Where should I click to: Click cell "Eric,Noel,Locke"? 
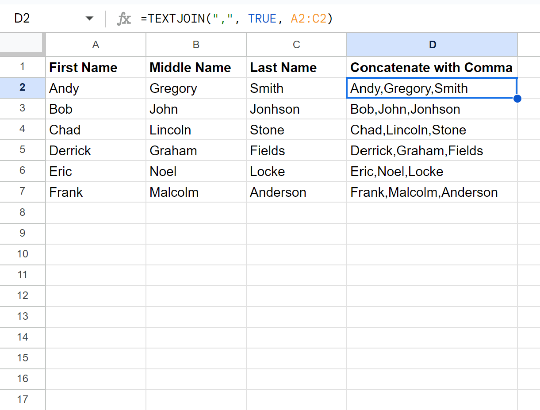(x=432, y=171)
